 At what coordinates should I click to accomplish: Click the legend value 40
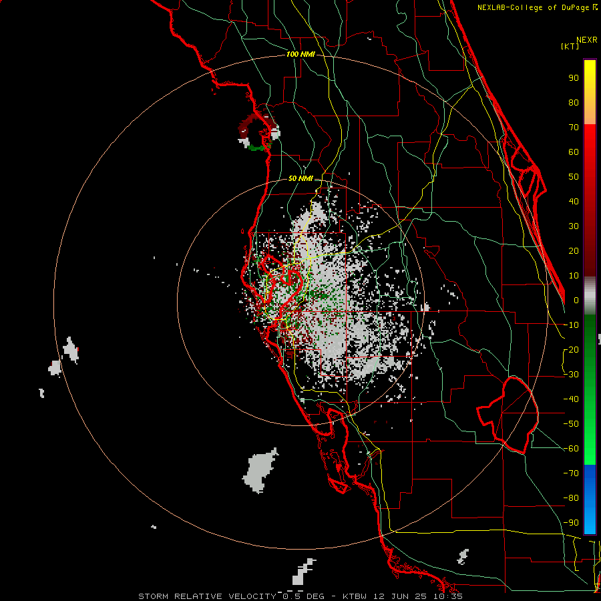[x=574, y=201]
